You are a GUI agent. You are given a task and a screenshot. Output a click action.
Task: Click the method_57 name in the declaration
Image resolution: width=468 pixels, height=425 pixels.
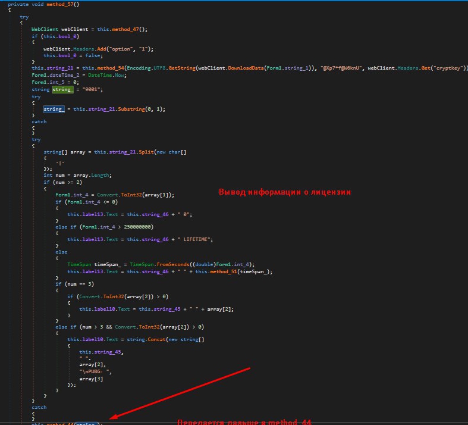coord(61,4)
